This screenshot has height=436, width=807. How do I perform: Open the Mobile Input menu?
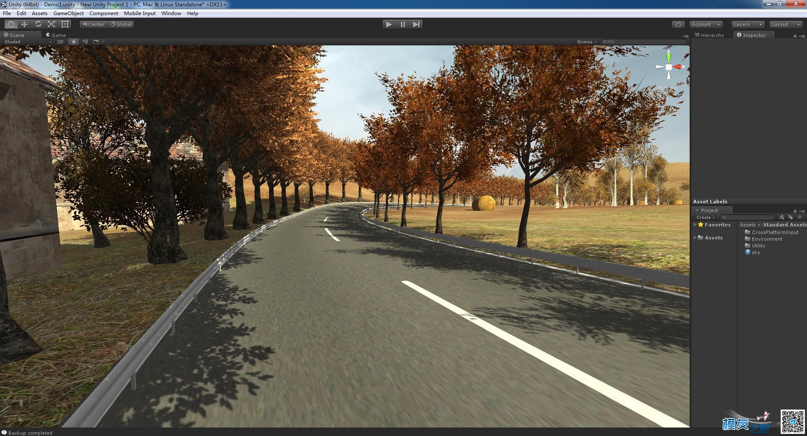pyautogui.click(x=140, y=13)
